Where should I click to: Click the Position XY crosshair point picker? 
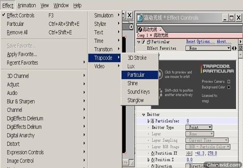(x=189, y=153)
